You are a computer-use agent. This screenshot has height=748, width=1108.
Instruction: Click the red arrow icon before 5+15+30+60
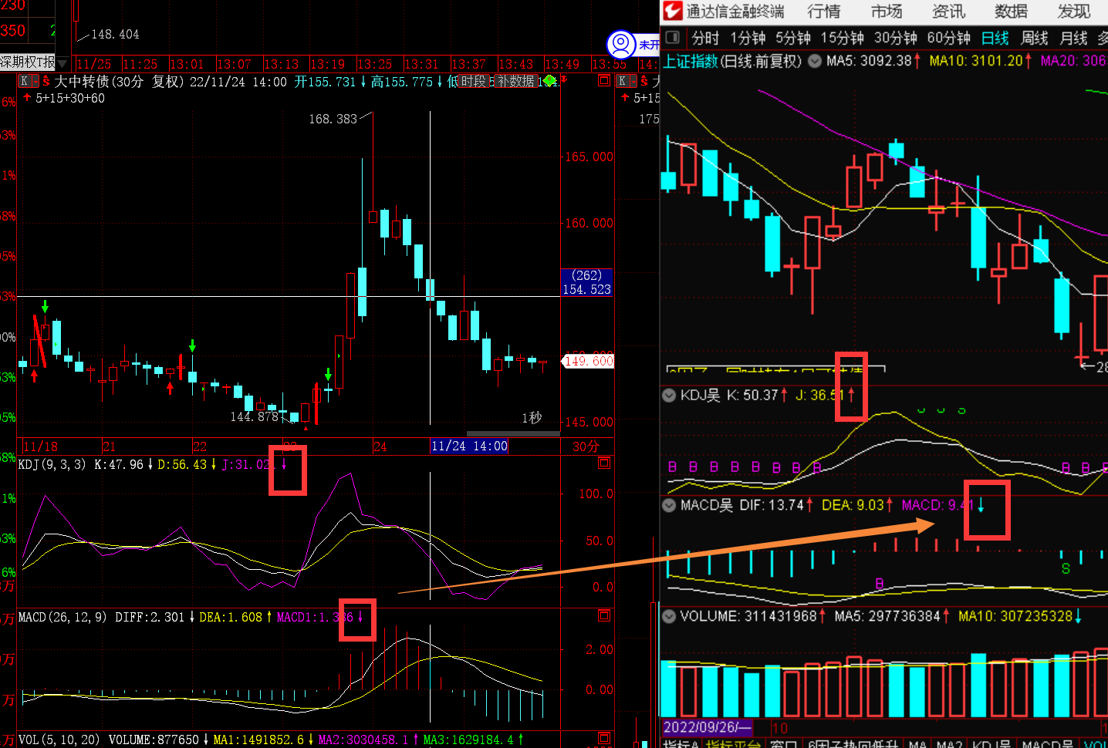(27, 98)
